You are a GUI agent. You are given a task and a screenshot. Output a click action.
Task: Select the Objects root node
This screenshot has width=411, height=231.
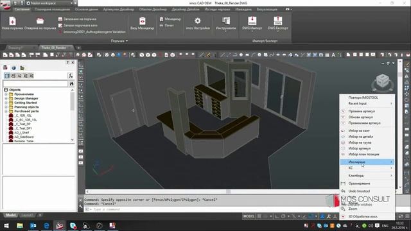click(x=15, y=90)
